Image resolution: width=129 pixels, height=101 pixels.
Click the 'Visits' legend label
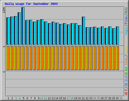click(126, 50)
